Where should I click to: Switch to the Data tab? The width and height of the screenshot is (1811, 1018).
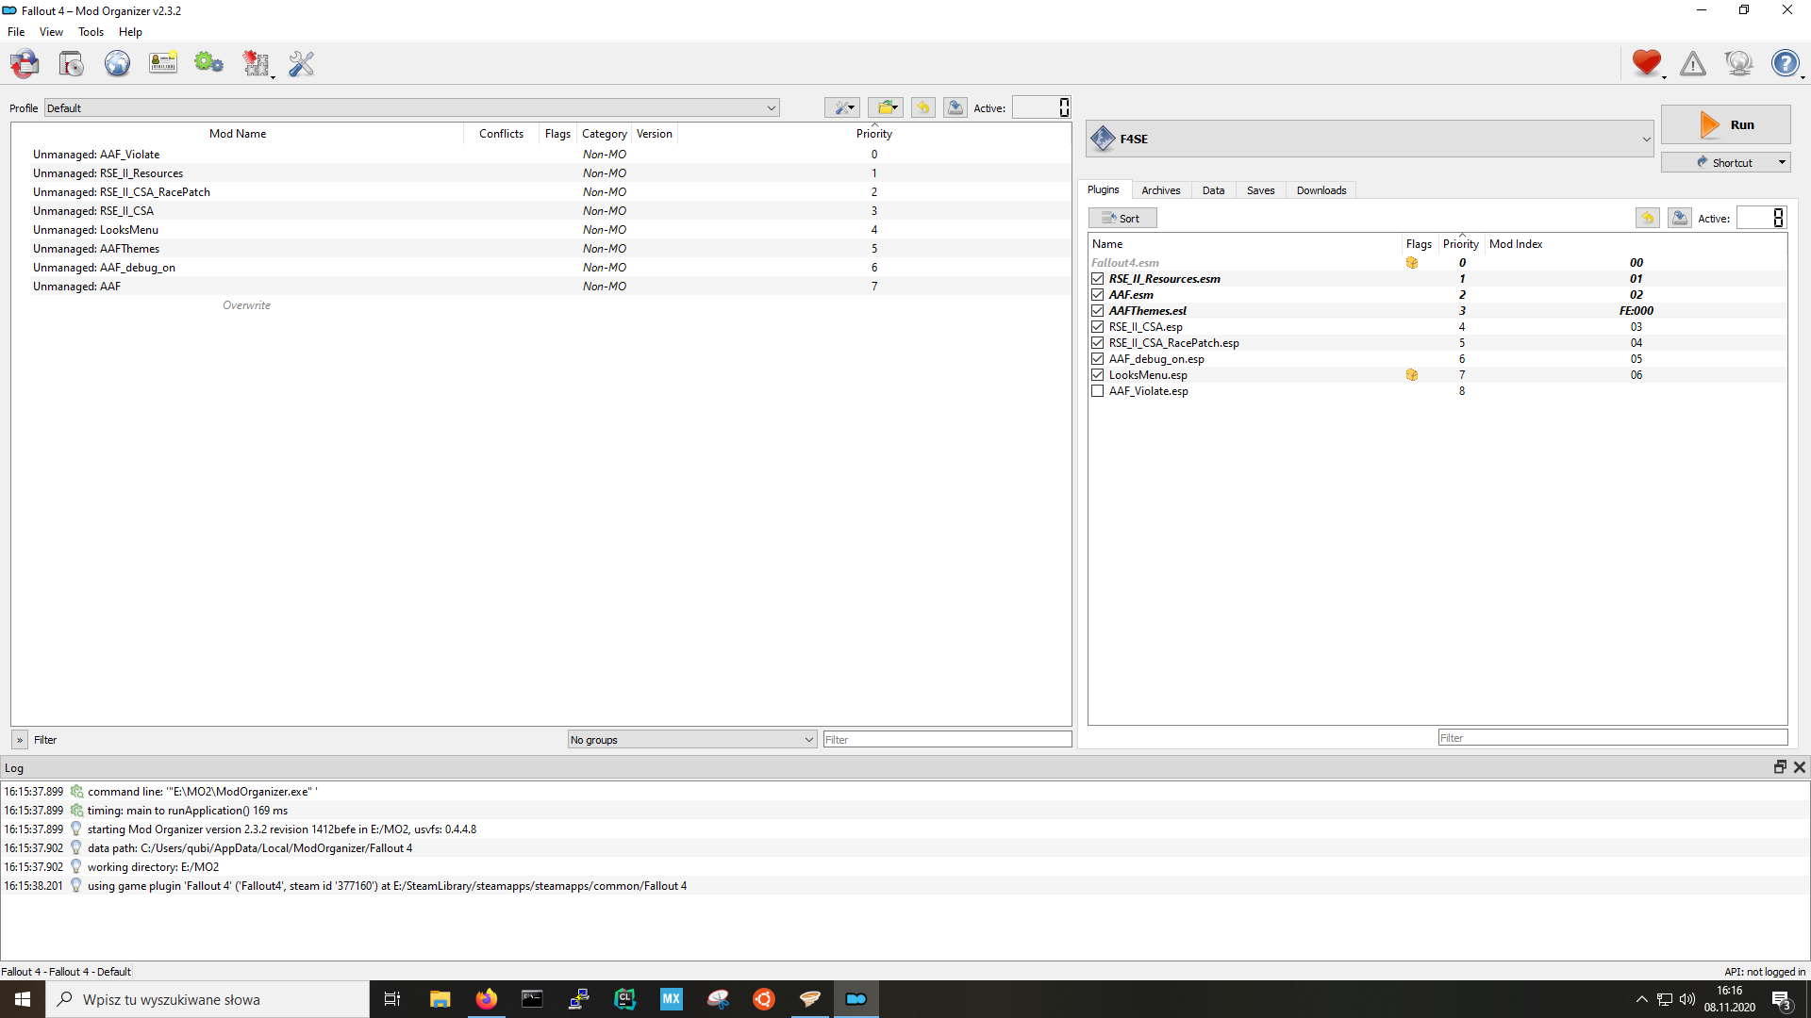click(x=1213, y=190)
